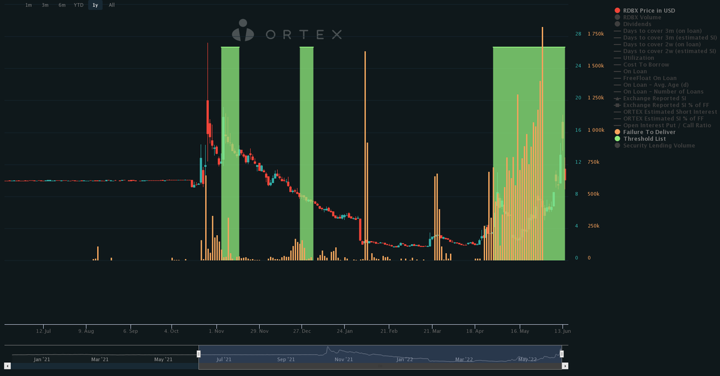Click the 9. Aug x-axis date label
The image size is (720, 376).
tap(86, 331)
